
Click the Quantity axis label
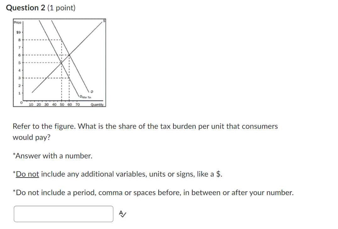97,104
